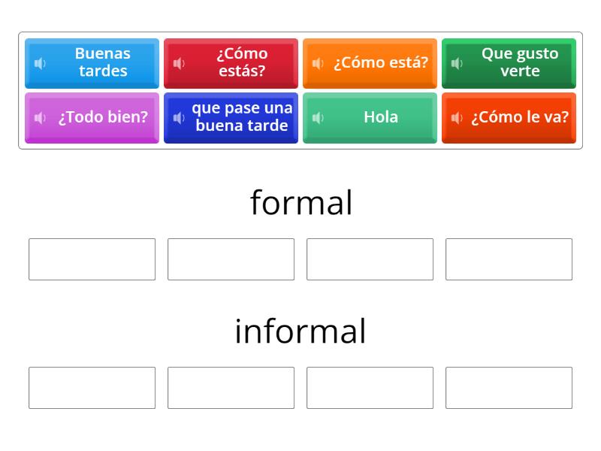Play the audio for "¿Cómo está?"
This screenshot has width=601, height=451.
[x=318, y=64]
